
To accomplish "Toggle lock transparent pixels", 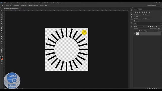I will [x=139, y=31].
